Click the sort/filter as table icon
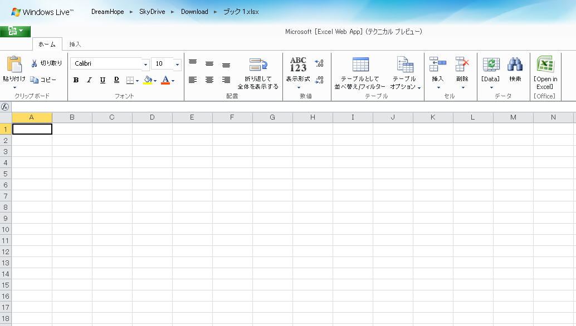 click(x=360, y=65)
